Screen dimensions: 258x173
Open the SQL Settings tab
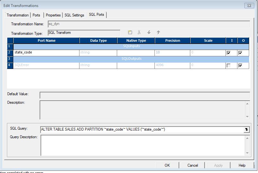point(74,15)
